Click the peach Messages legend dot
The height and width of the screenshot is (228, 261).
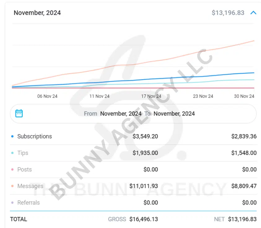12,186
